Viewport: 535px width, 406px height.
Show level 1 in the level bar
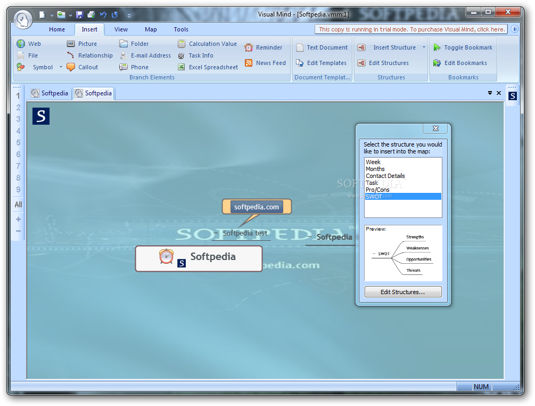click(18, 96)
